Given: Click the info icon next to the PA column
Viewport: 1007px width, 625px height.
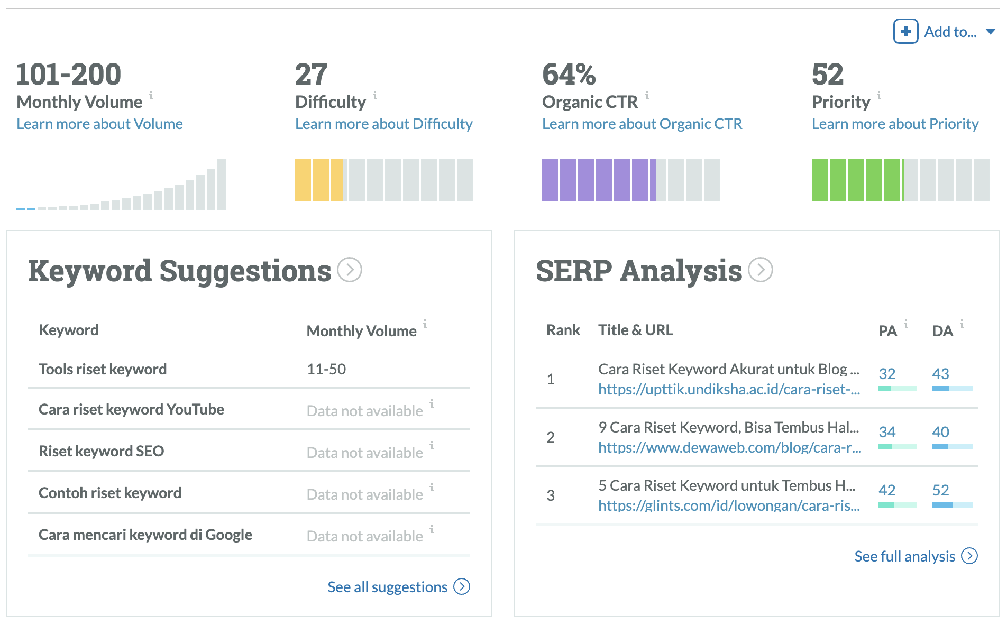Looking at the screenshot, I should point(907,324).
